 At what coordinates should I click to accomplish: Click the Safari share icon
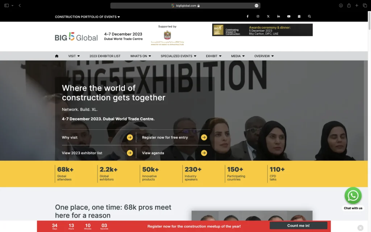(x=349, y=5)
